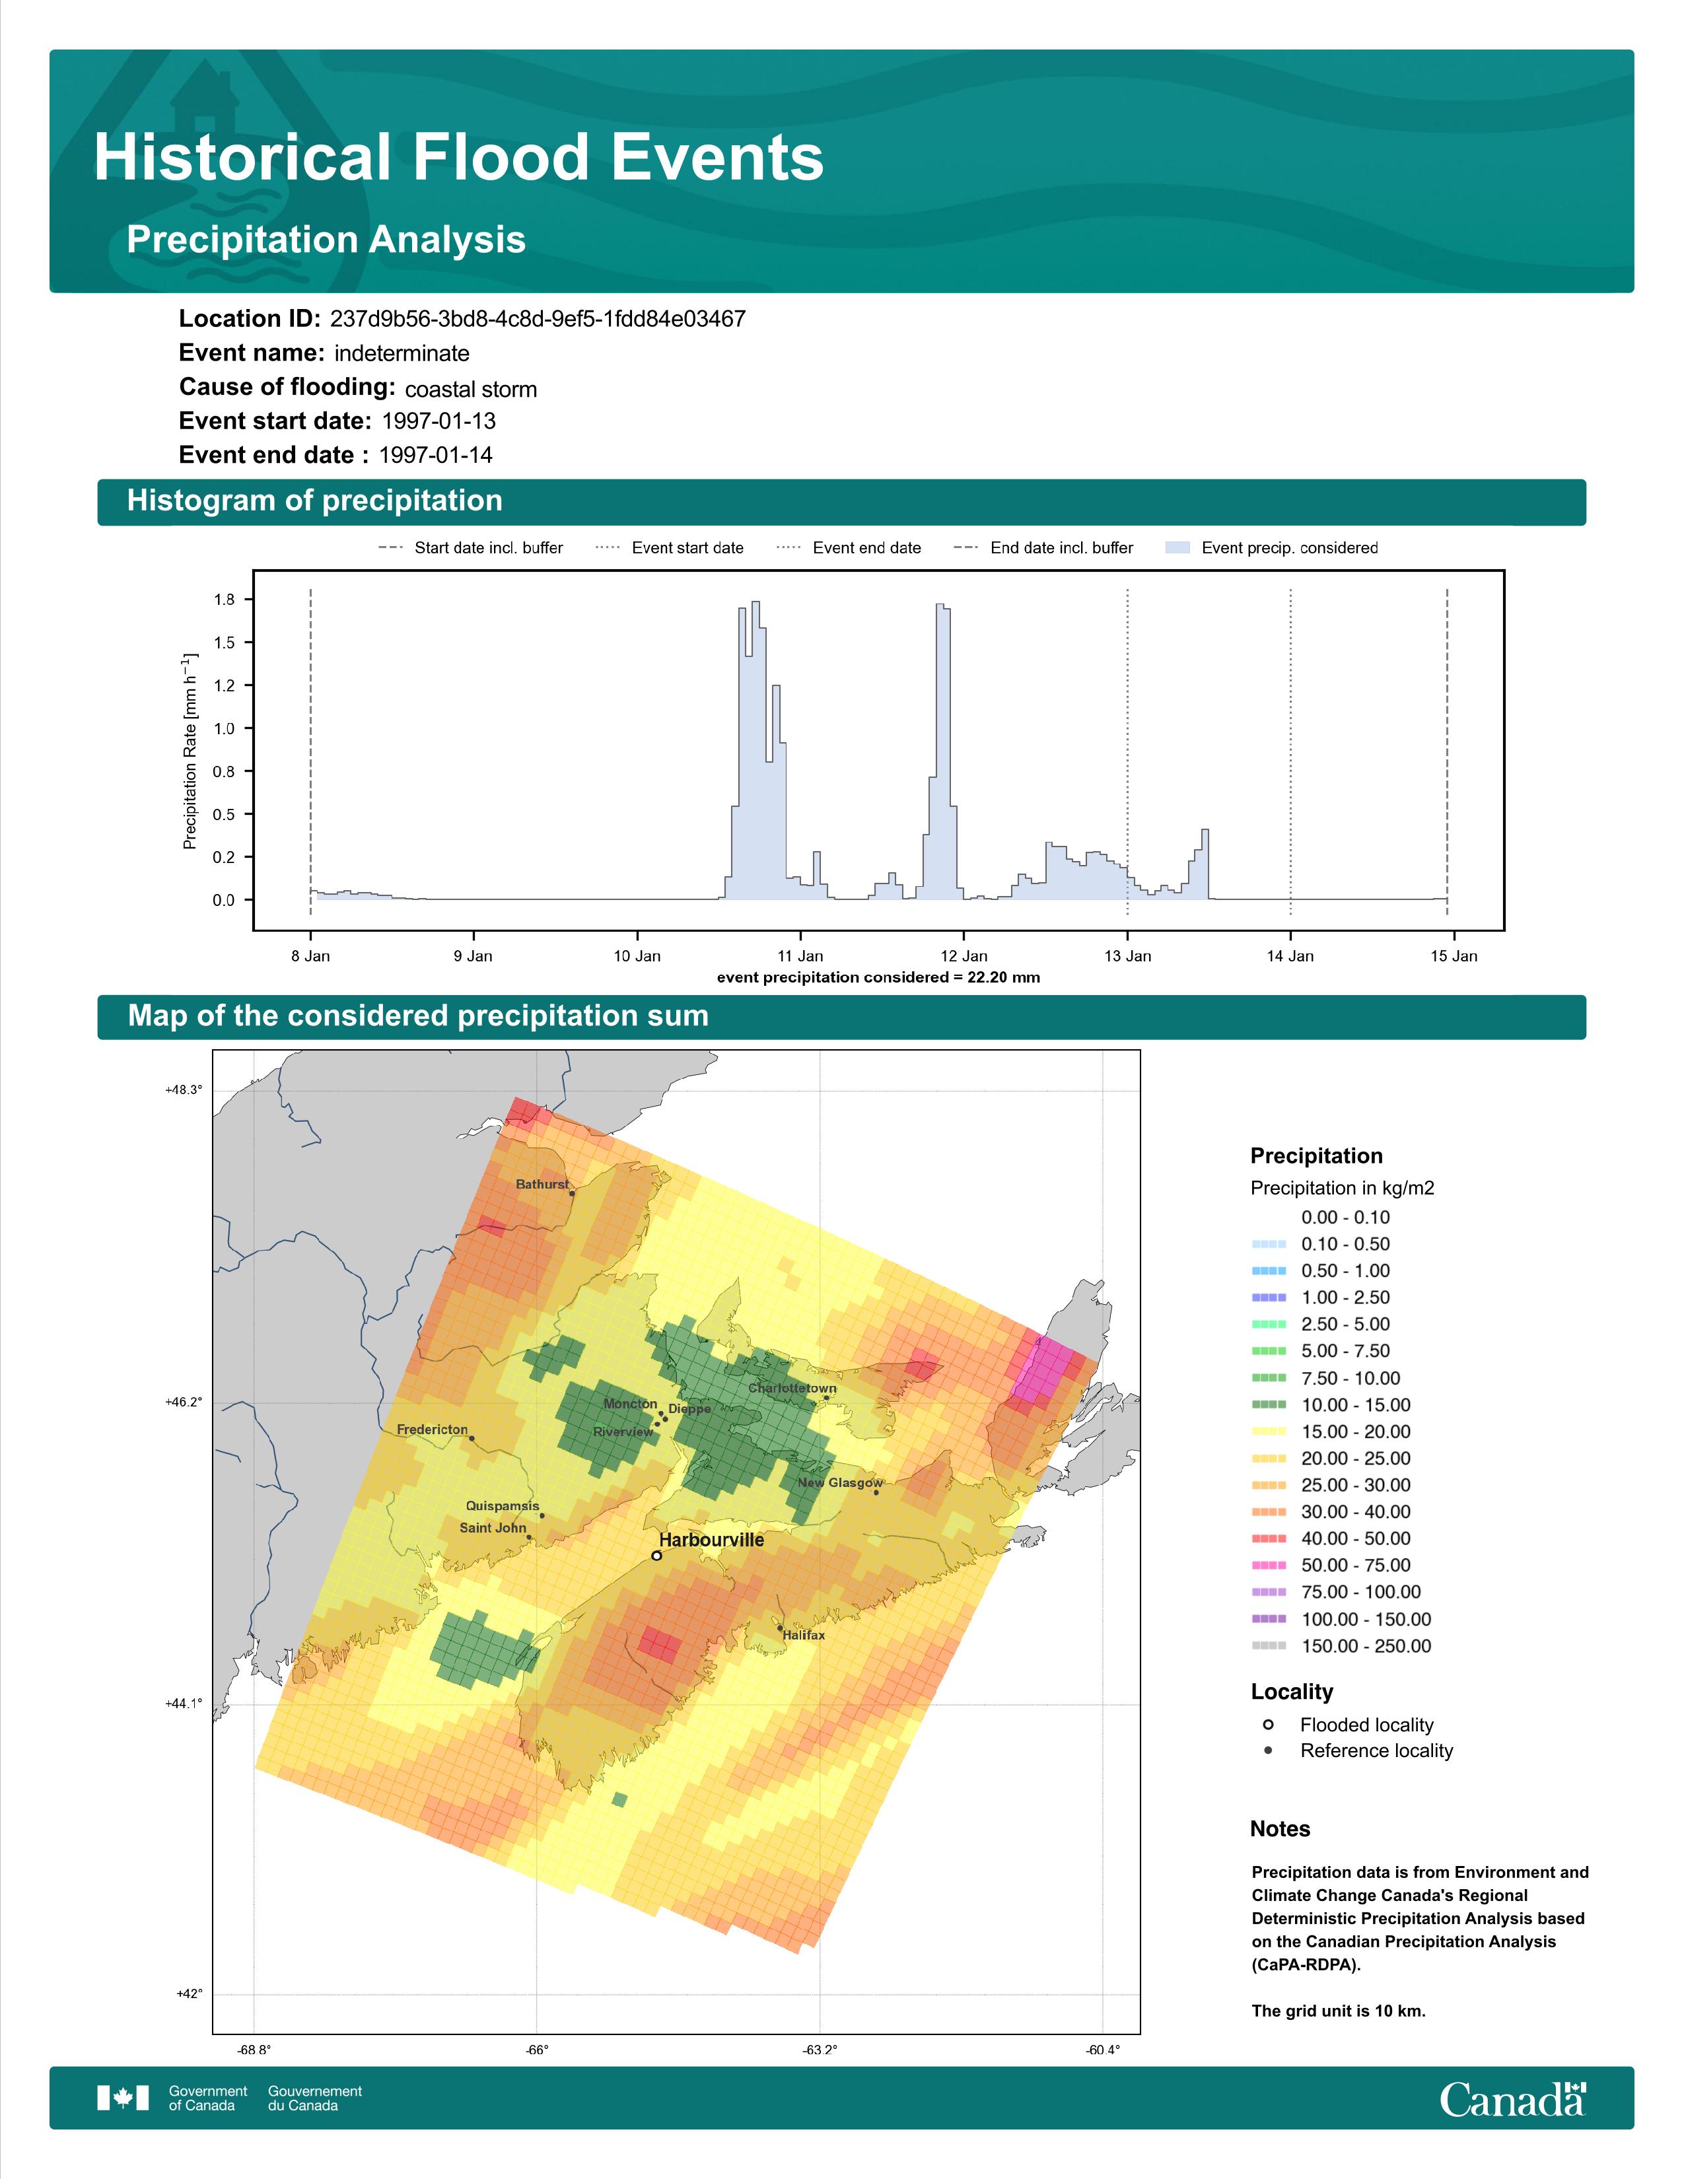Click the Government of Canada footer text
The height and width of the screenshot is (2179, 1684).
click(207, 2098)
